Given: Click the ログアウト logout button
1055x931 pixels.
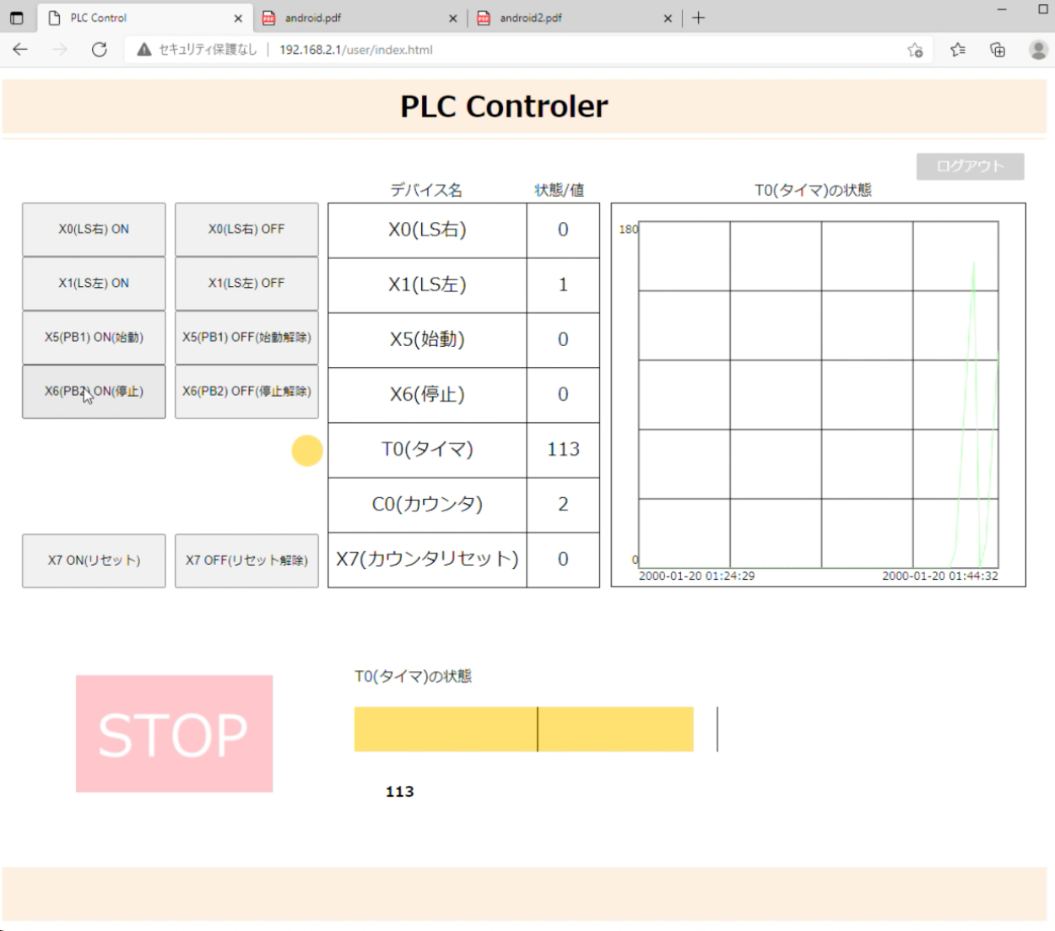Looking at the screenshot, I should [x=970, y=166].
